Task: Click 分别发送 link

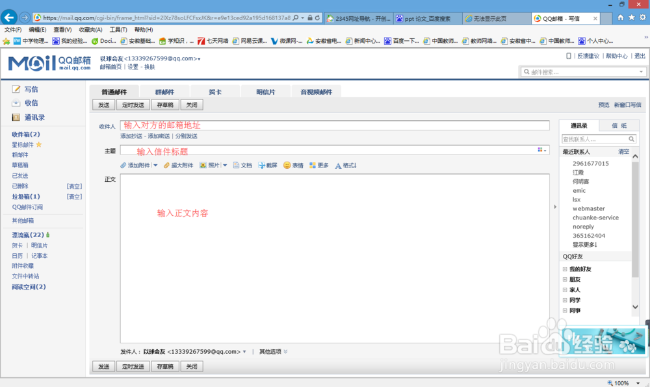Action: (x=186, y=136)
